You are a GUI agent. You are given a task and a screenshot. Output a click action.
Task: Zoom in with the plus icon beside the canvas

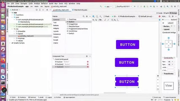pos(158,80)
